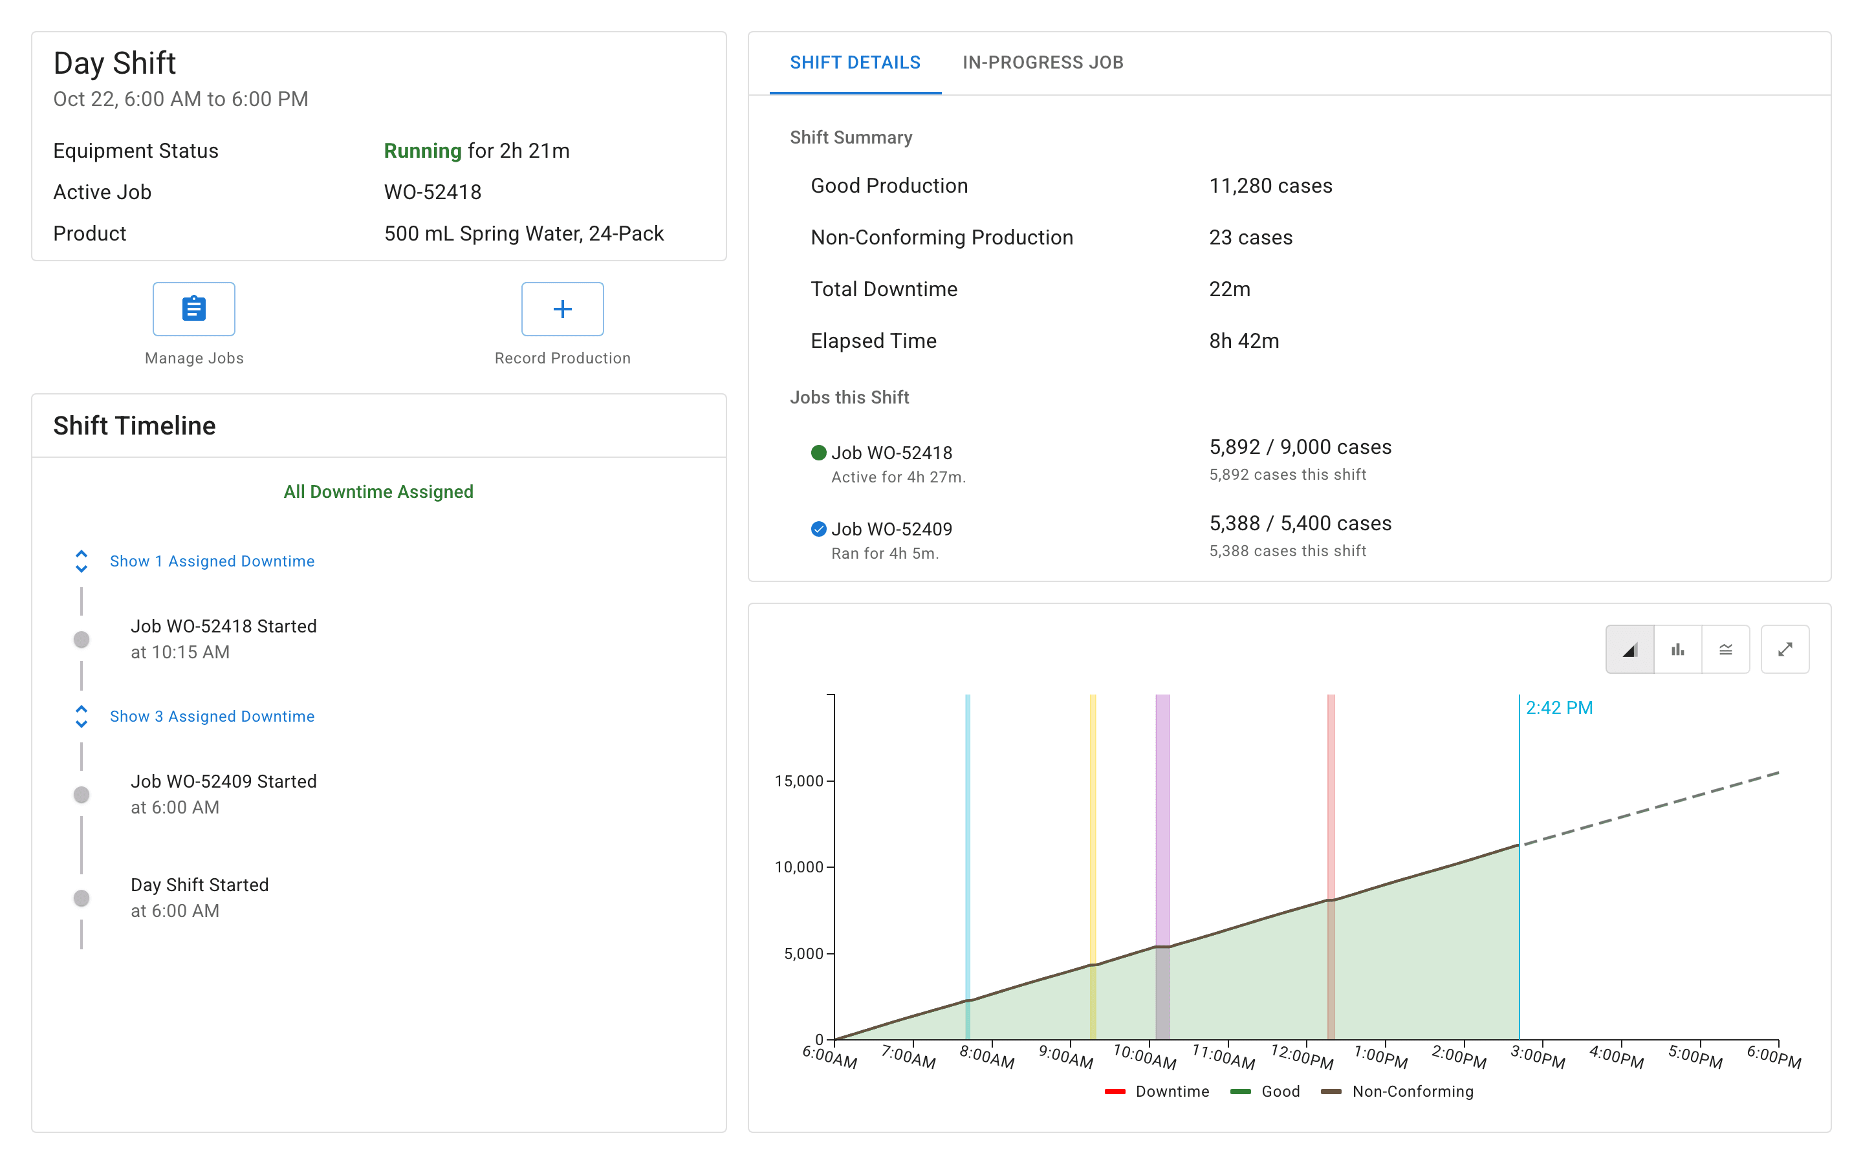Screen dimensions: 1863x1164
Task: Toggle Good series in chart legend
Action: click(x=1265, y=1092)
